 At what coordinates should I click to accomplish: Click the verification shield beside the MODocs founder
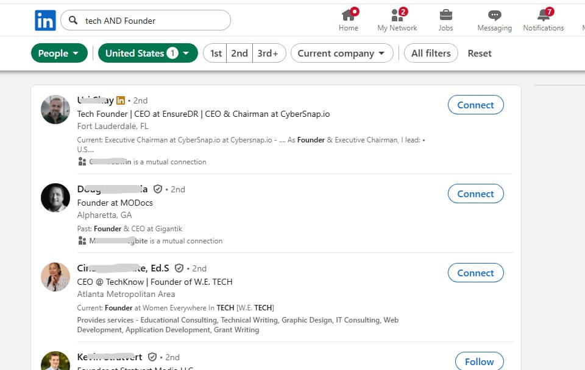pyautogui.click(x=158, y=189)
